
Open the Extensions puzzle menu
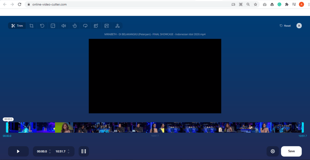coord(287,4)
